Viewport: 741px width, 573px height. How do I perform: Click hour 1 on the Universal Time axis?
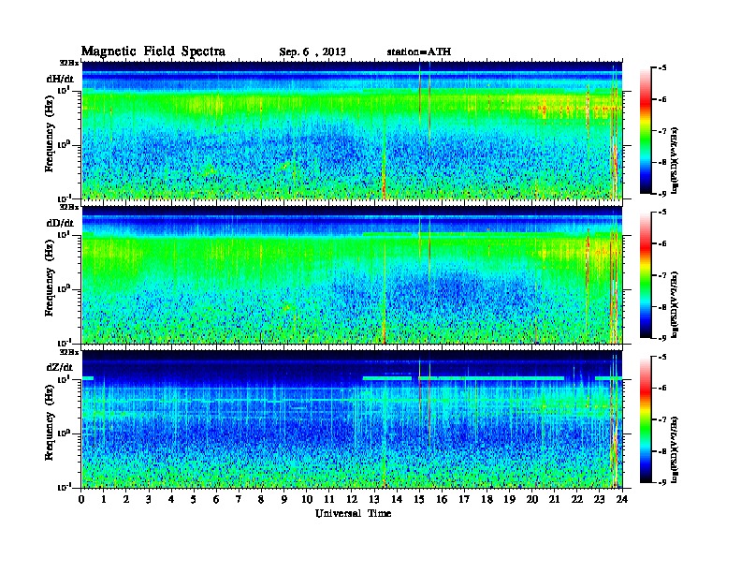104,499
